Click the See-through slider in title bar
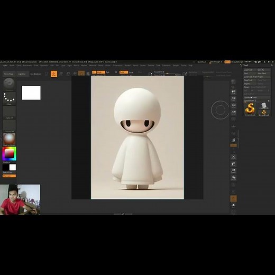Viewport: 275px width, 275px height. tap(216, 62)
